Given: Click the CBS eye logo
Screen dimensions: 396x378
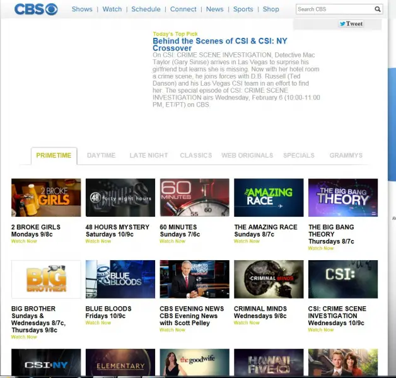Looking at the screenshot, I should point(36,9).
